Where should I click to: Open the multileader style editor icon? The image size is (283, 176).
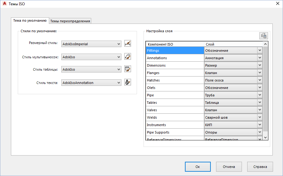pos(127,57)
